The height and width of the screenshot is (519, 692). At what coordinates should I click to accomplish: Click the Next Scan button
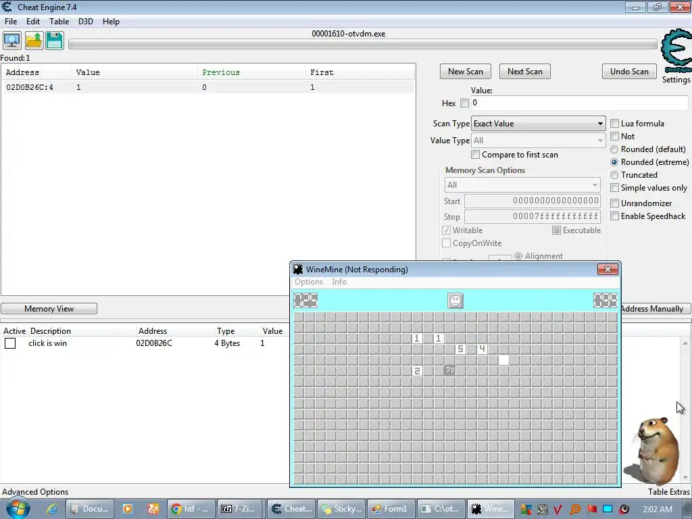524,72
